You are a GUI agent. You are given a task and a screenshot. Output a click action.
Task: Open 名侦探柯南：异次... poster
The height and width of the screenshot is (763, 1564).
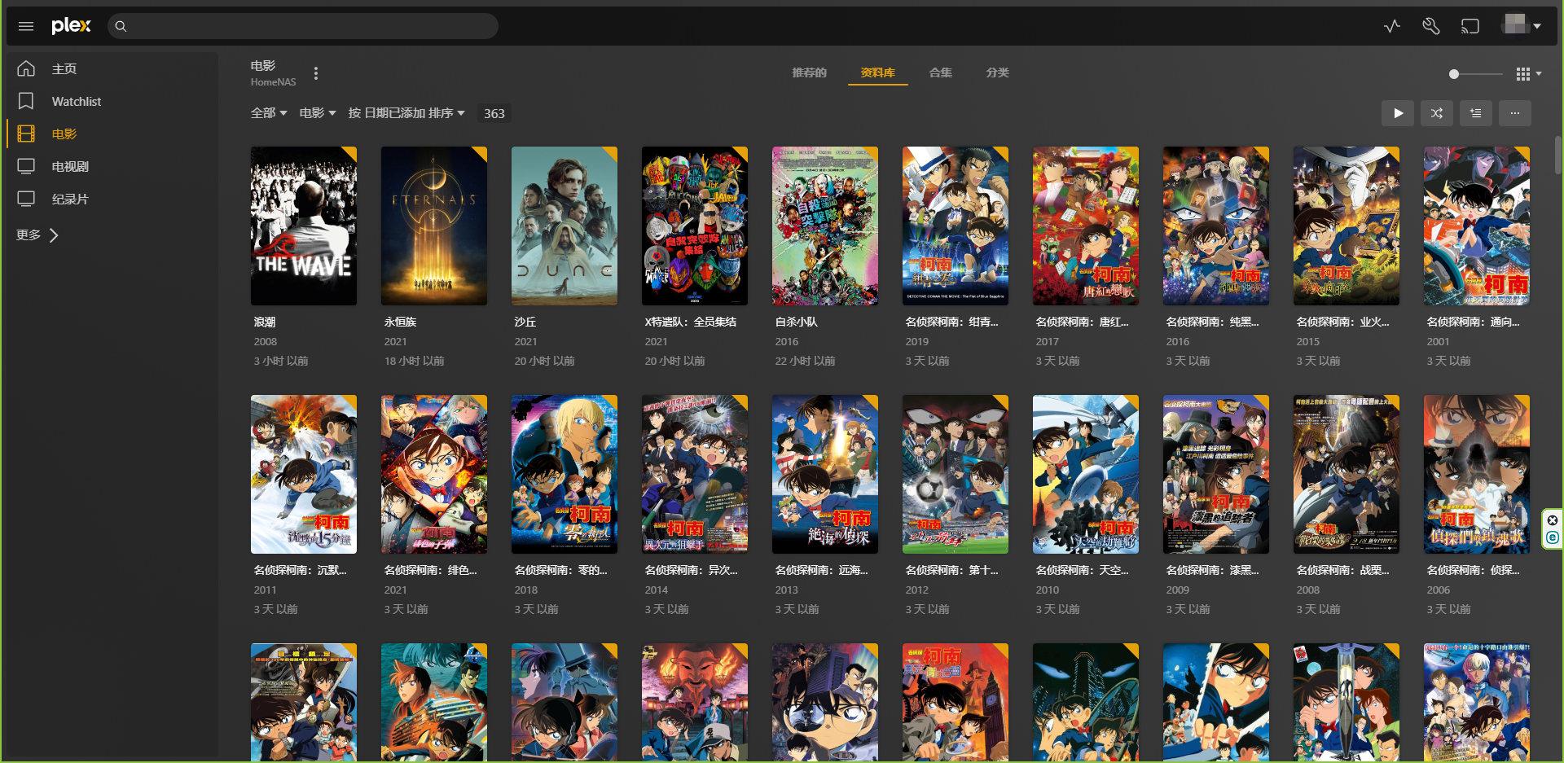(695, 474)
